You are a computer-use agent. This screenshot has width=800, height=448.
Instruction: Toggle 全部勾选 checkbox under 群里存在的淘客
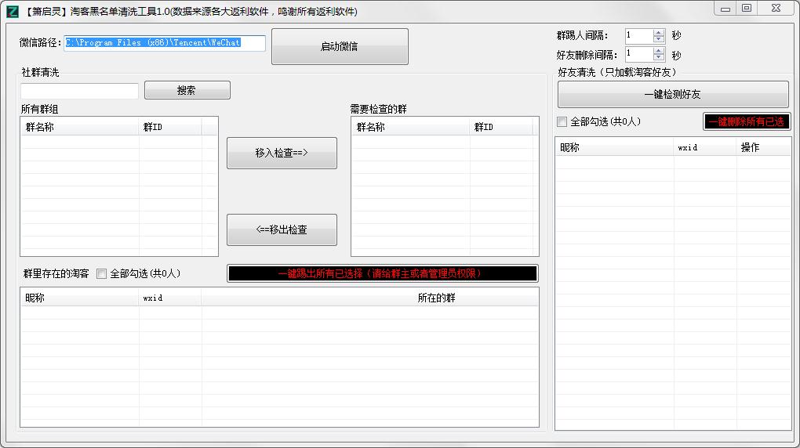[x=101, y=274]
